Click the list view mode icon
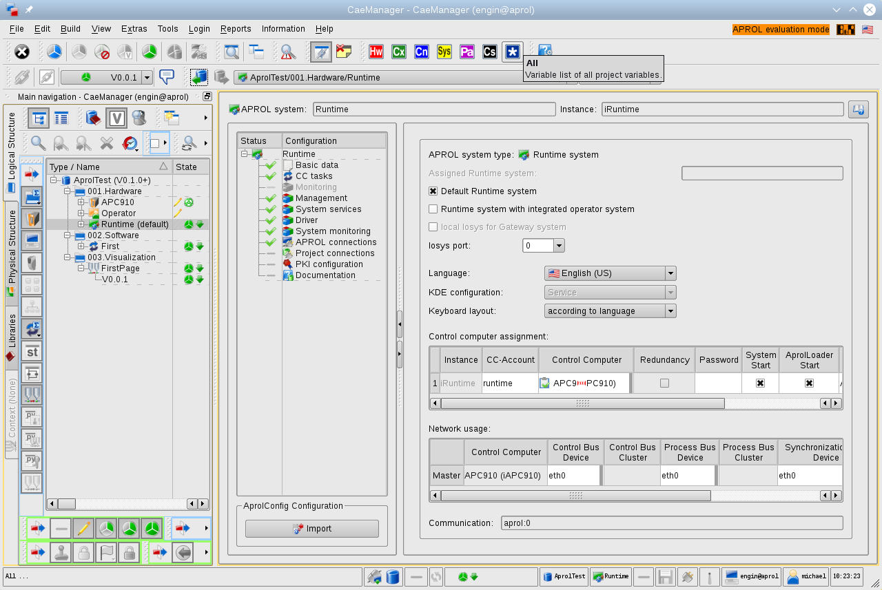 click(x=61, y=118)
